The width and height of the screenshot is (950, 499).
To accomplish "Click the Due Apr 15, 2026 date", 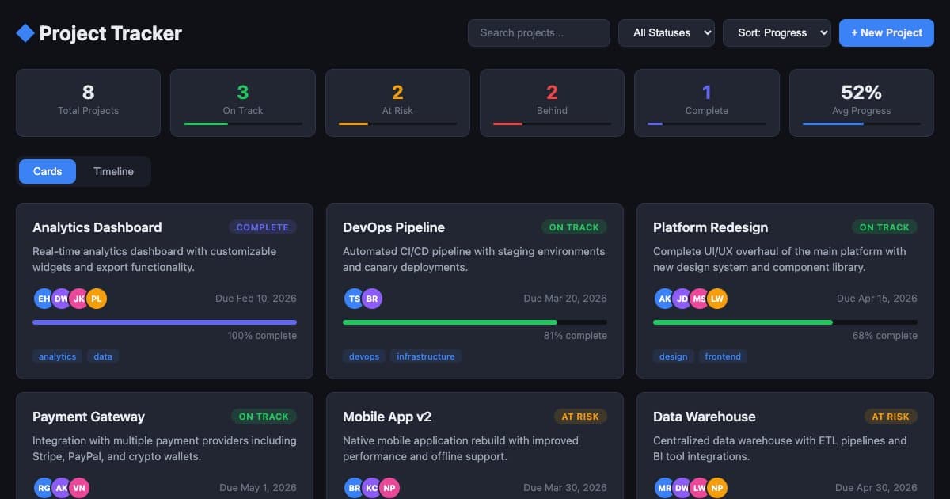I will [876, 299].
